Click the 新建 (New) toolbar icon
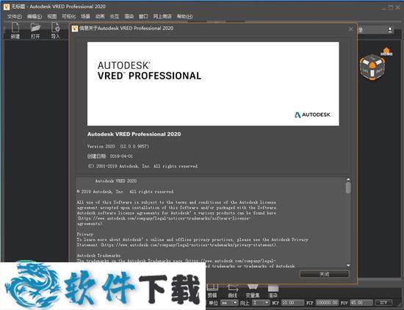Image resolution: width=404 pixels, height=310 pixels. point(15,30)
